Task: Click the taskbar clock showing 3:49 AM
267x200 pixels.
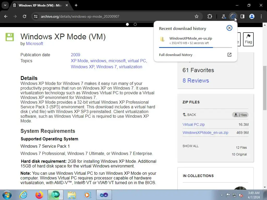Action: click(x=254, y=195)
